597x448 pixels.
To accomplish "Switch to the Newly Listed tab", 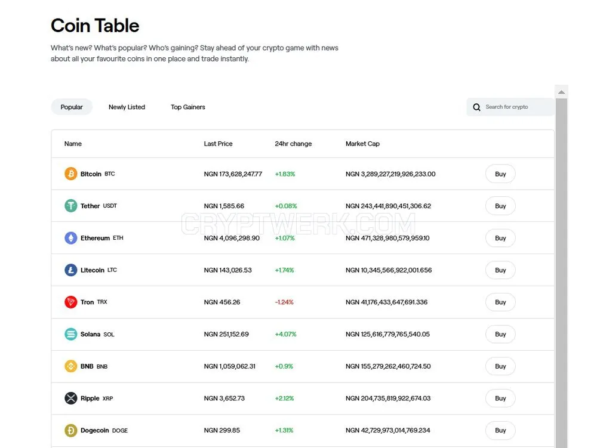I will 127,107.
